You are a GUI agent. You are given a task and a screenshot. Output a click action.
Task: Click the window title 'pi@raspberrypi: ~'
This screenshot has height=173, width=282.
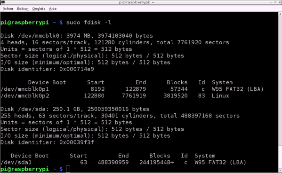(x=137, y=2)
